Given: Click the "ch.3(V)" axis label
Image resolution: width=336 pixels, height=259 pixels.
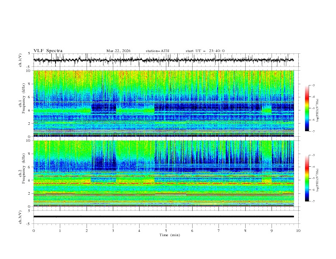Looking at the screenshot, I should tap(20, 217).
